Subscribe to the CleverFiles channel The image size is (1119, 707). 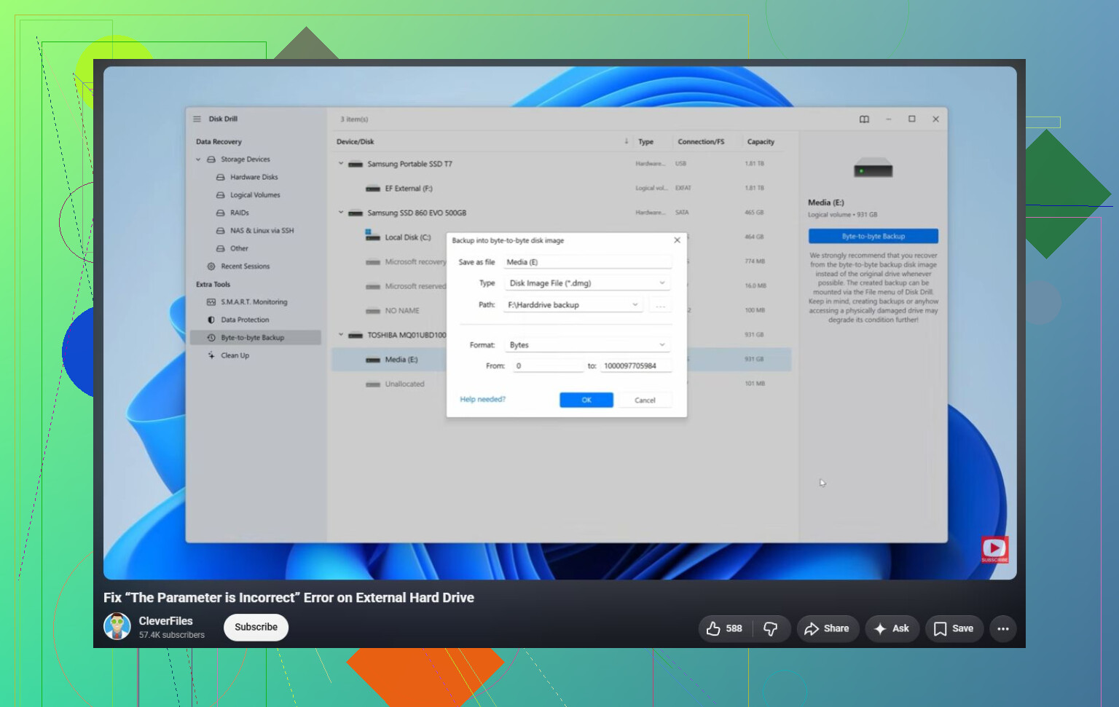(256, 627)
